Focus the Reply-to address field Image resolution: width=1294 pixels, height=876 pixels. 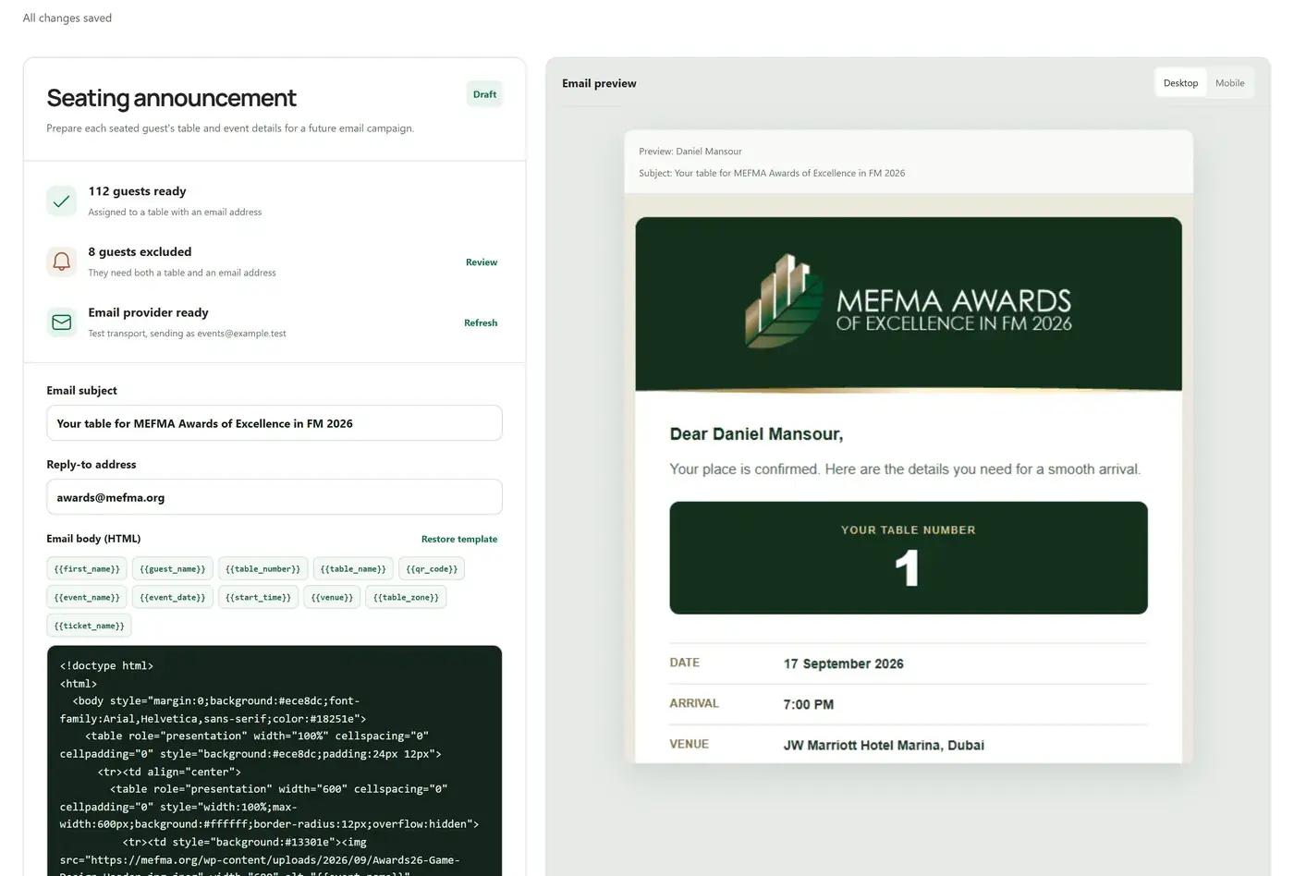point(275,497)
